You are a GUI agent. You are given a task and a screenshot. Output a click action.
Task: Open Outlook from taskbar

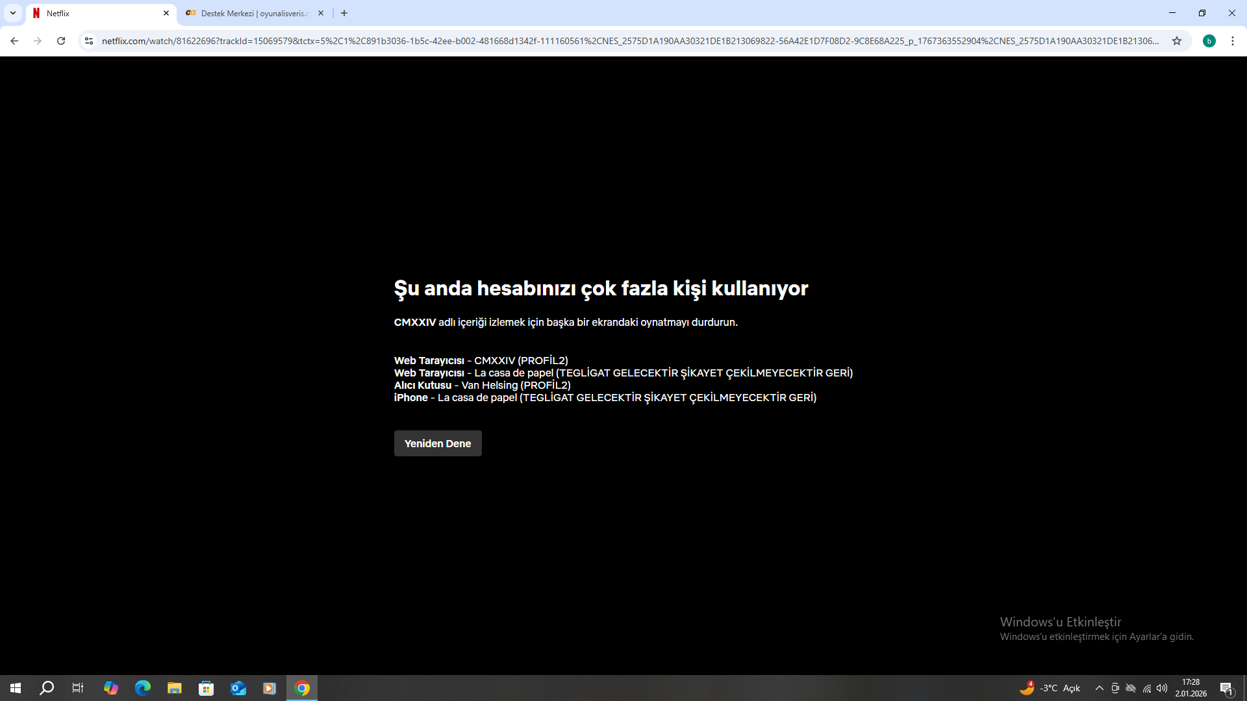(x=238, y=688)
